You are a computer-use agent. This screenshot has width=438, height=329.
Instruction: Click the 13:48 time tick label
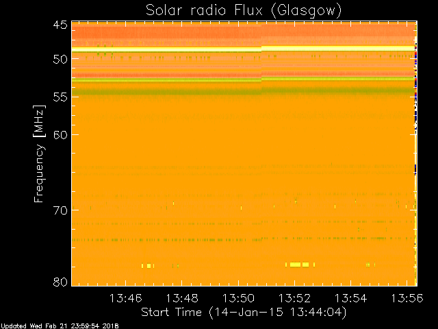(x=182, y=298)
